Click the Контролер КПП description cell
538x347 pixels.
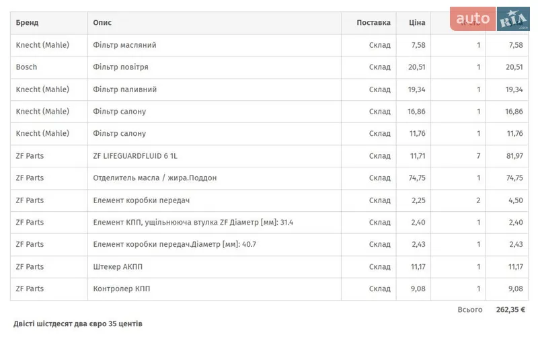coord(122,289)
